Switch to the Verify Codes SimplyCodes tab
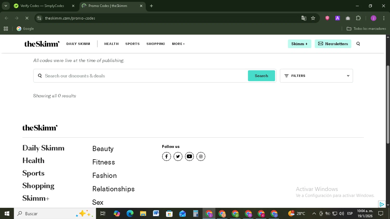This screenshot has height=219, width=390. coord(45,6)
